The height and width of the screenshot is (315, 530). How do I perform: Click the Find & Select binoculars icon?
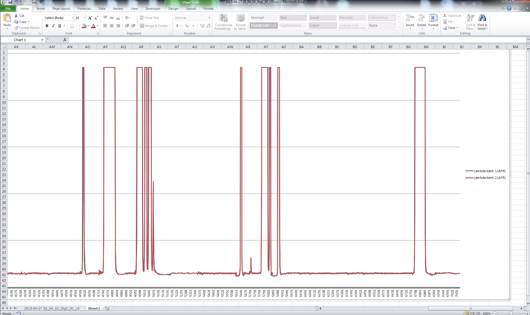pos(482,18)
